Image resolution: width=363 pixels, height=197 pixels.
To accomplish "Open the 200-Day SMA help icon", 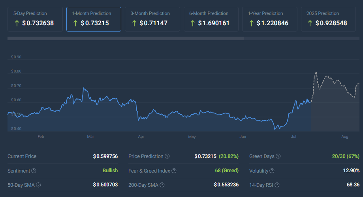I will 162,185.
